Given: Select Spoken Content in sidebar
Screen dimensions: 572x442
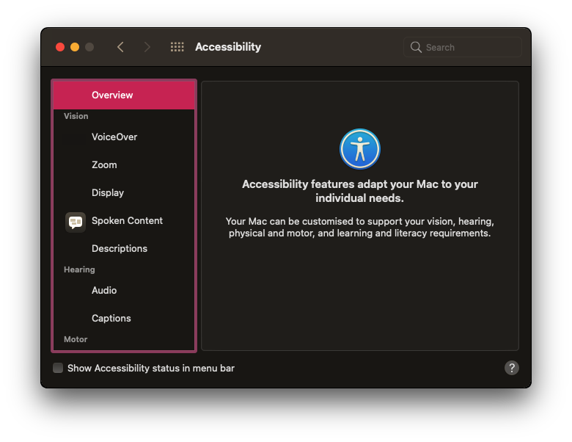Looking at the screenshot, I should (x=124, y=221).
